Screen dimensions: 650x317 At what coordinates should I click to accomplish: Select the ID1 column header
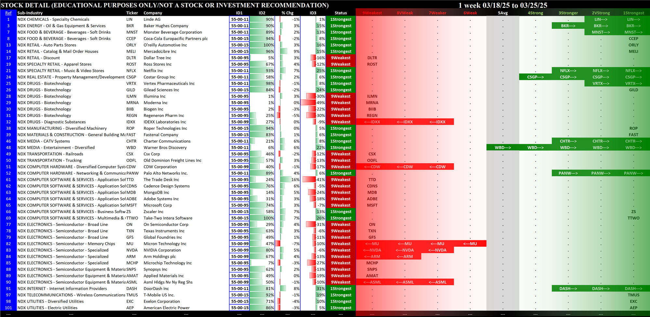point(239,13)
